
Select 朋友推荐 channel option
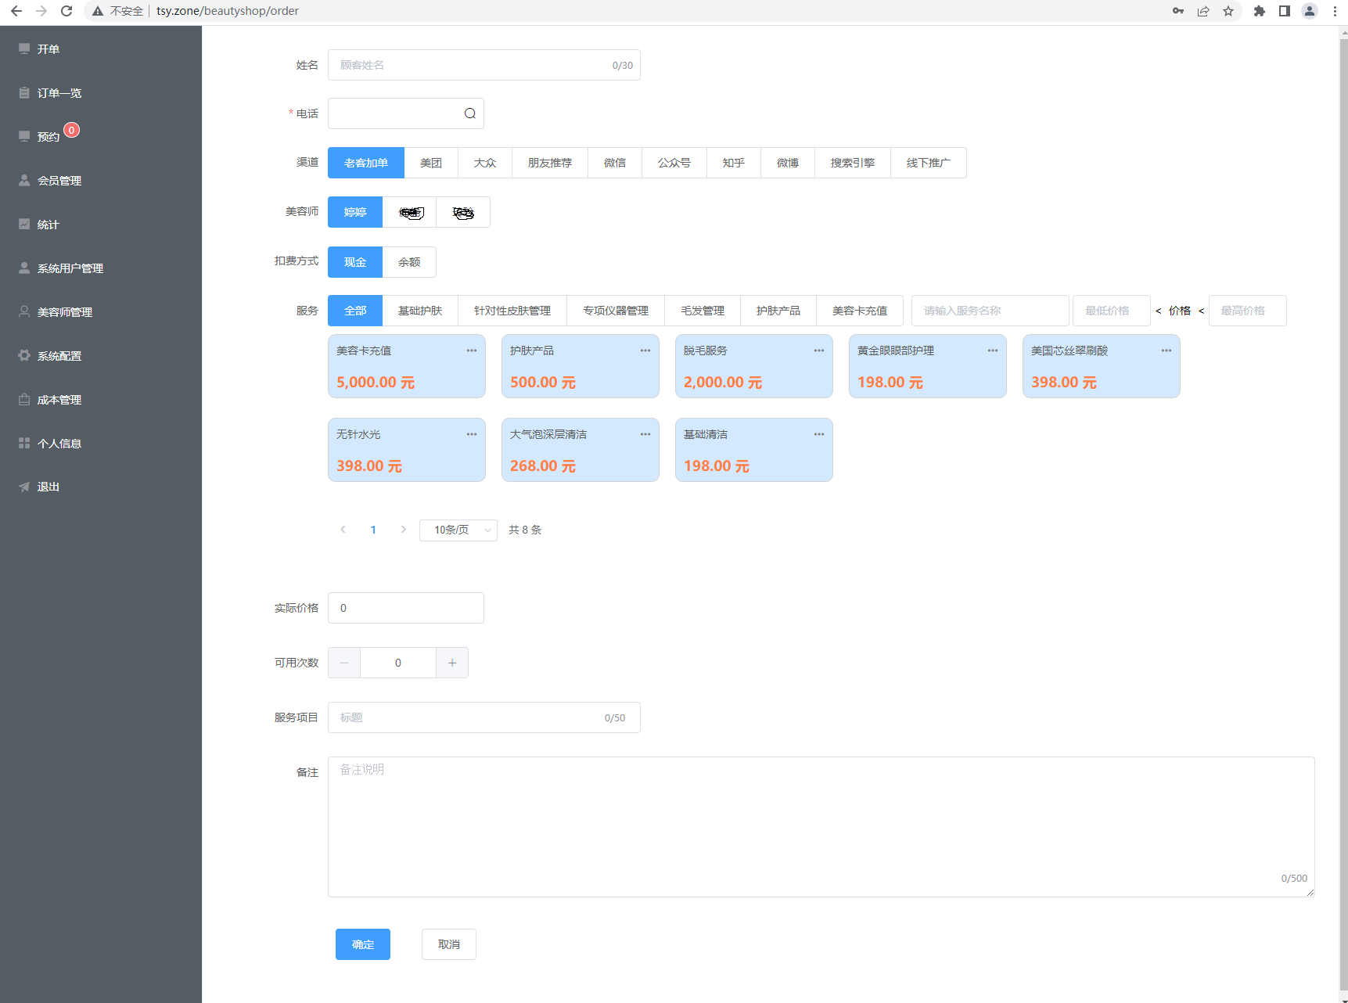(550, 163)
